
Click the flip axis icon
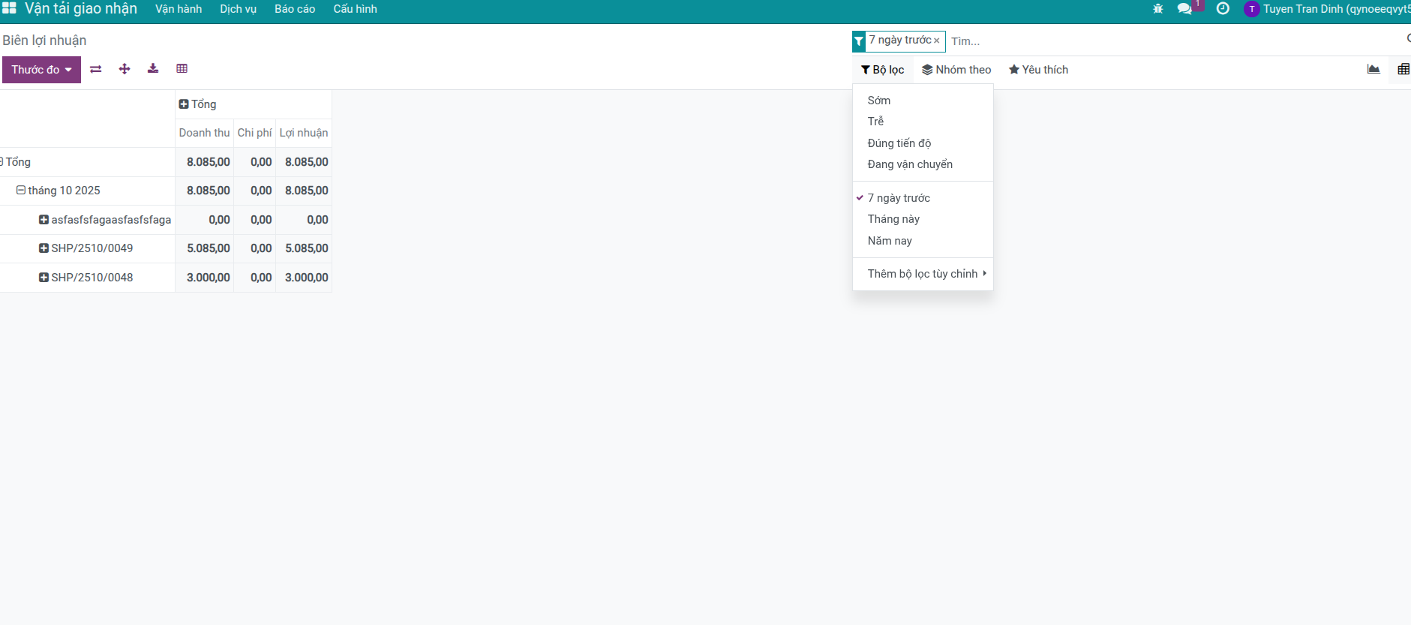coord(95,69)
